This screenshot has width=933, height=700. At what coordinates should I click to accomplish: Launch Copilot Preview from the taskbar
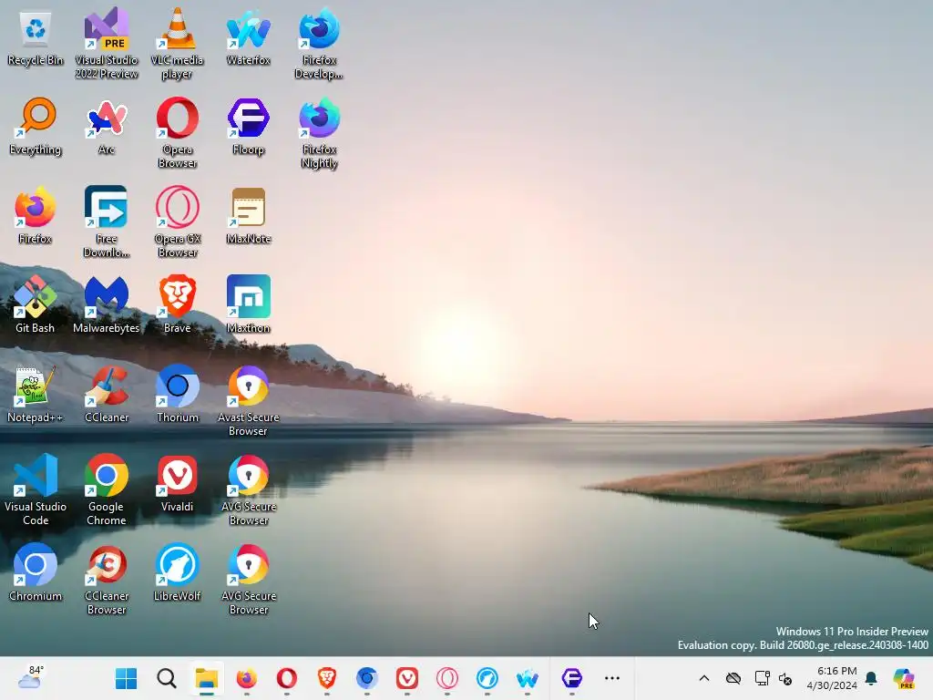[x=904, y=678]
